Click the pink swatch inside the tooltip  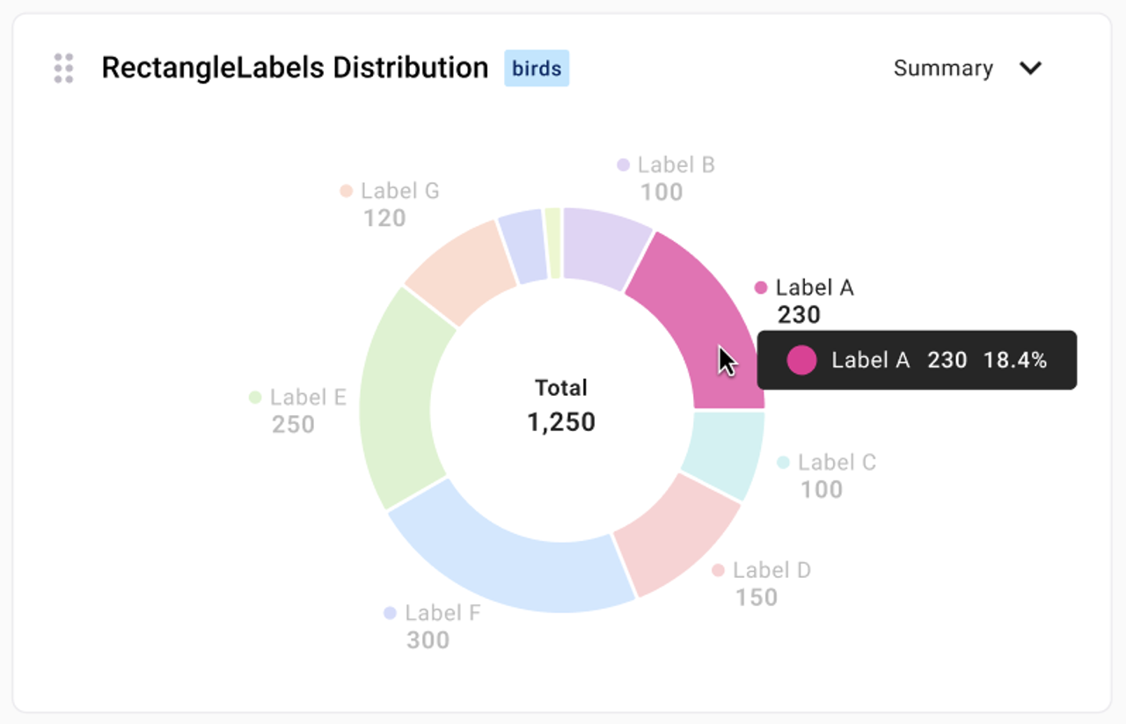click(801, 361)
